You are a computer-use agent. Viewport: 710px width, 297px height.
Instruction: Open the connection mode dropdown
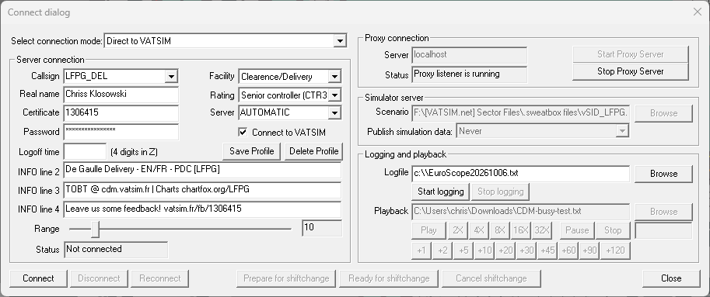point(340,41)
